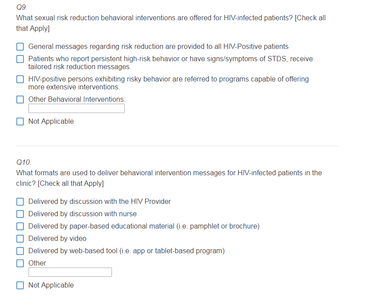
Task: Check 'Other Behavioral Interventions' box
Action: 20,100
